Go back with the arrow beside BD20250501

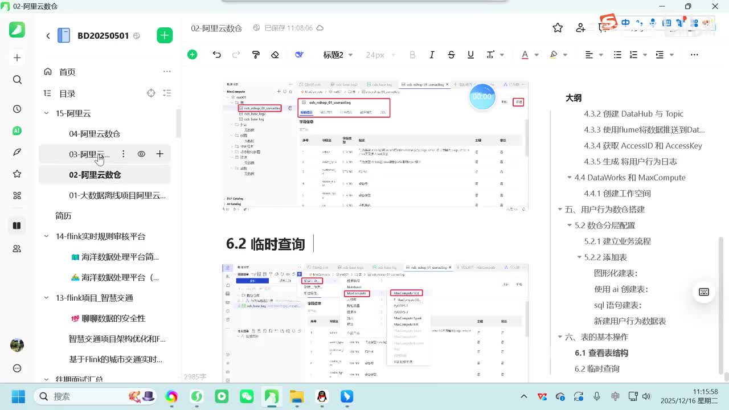(48, 35)
